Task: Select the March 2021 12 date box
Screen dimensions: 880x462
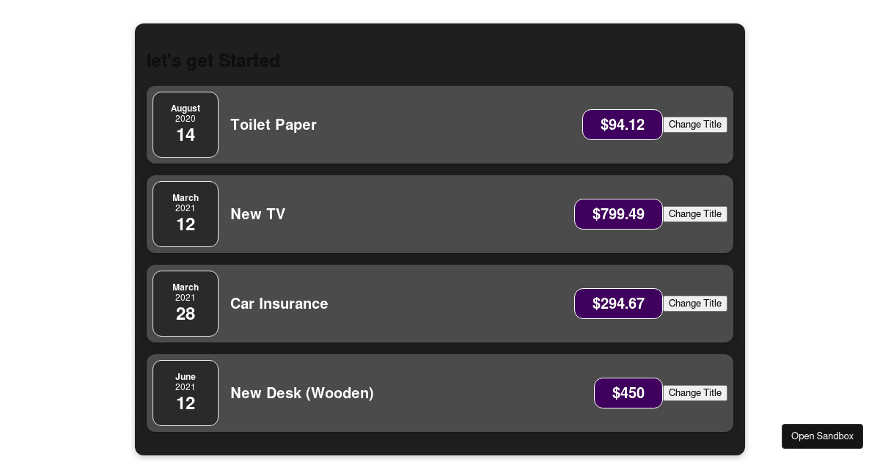Action: (x=186, y=214)
